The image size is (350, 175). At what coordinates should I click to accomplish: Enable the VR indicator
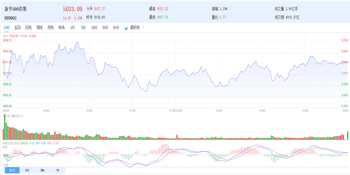(x=57, y=170)
